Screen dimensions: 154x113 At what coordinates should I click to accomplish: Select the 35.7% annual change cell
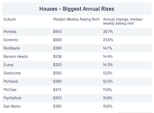(x=108, y=32)
